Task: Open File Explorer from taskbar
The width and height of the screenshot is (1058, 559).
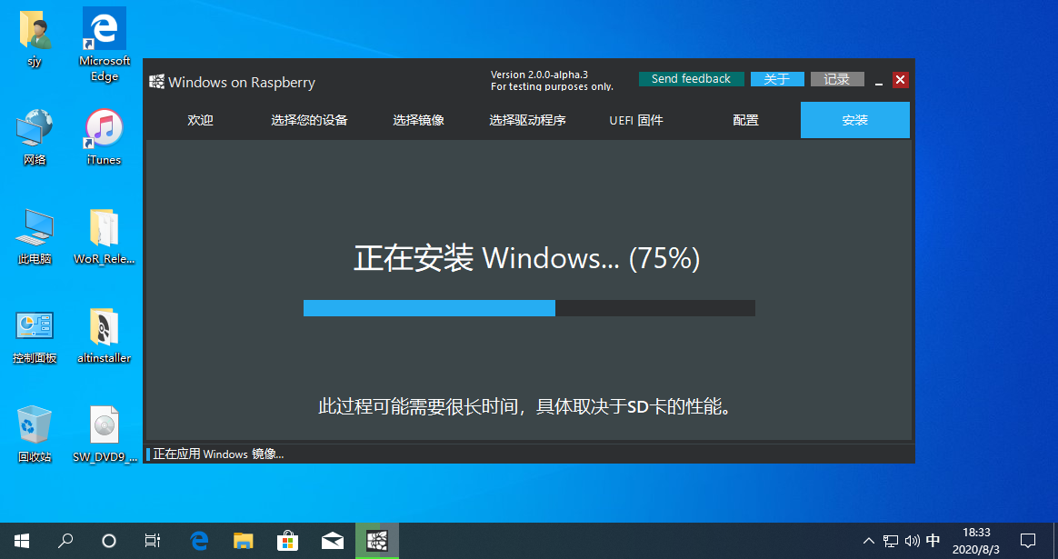Action: (x=243, y=541)
